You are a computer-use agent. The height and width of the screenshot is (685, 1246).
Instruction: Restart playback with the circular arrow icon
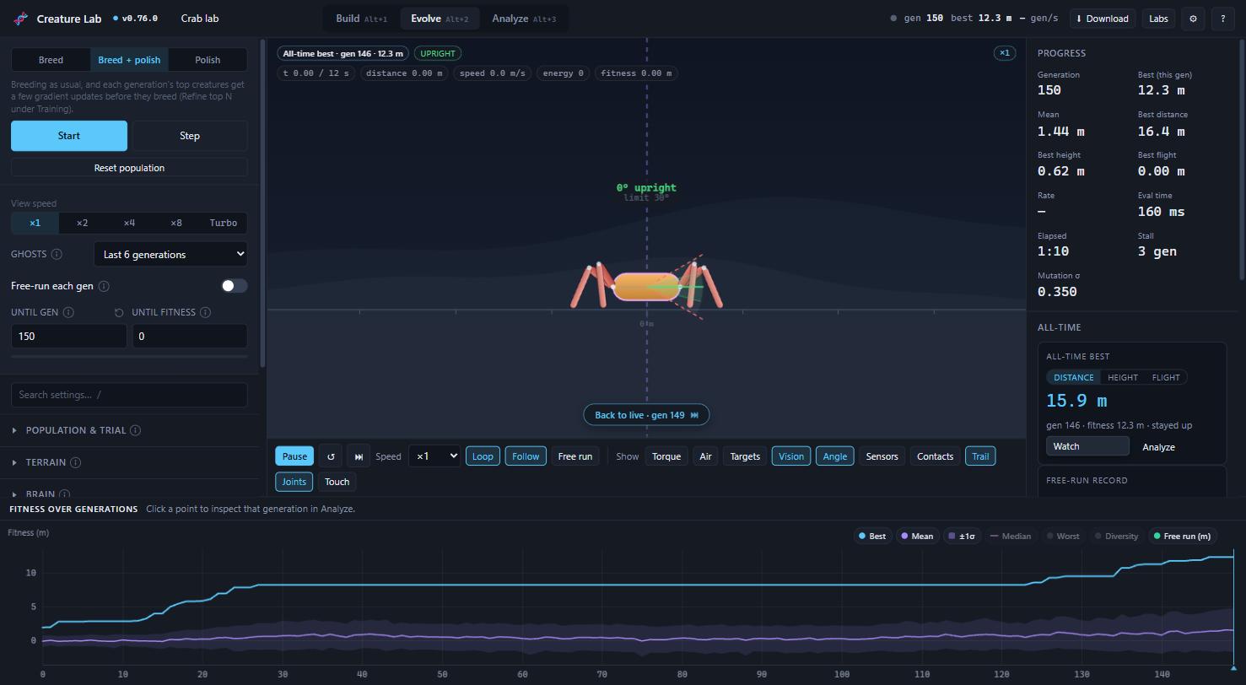click(331, 456)
